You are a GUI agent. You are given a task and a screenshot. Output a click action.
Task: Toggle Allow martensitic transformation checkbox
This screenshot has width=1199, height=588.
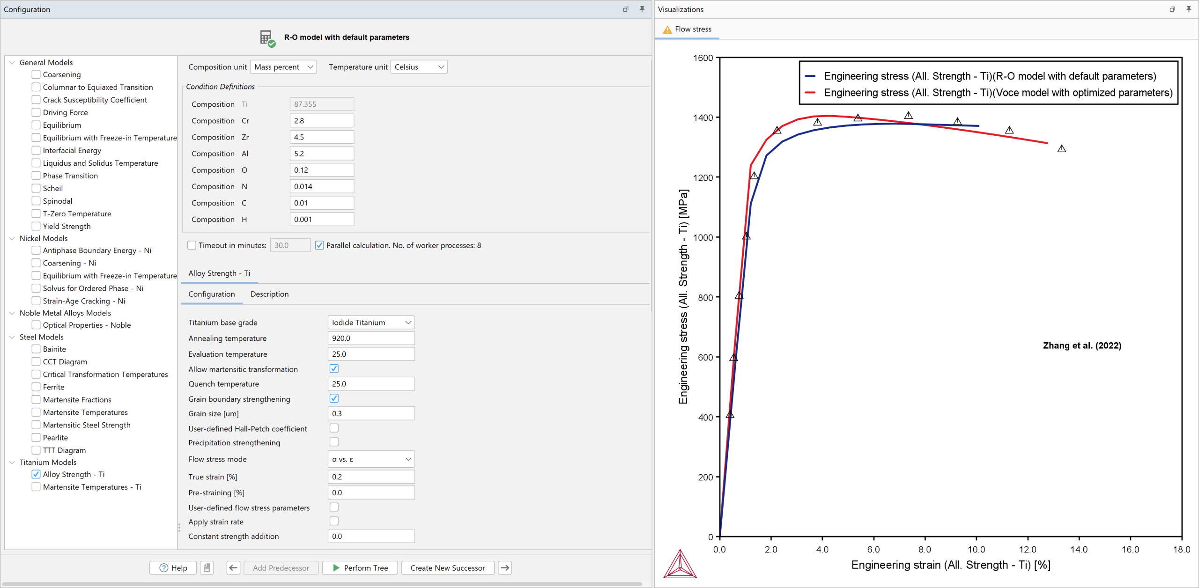coord(334,369)
